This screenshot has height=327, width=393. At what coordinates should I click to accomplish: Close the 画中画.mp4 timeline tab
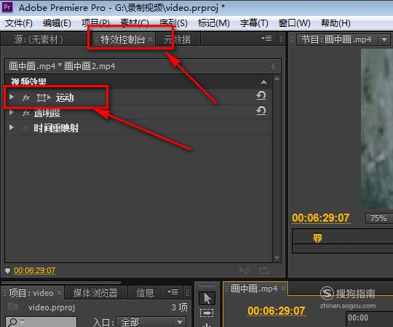coord(283,288)
